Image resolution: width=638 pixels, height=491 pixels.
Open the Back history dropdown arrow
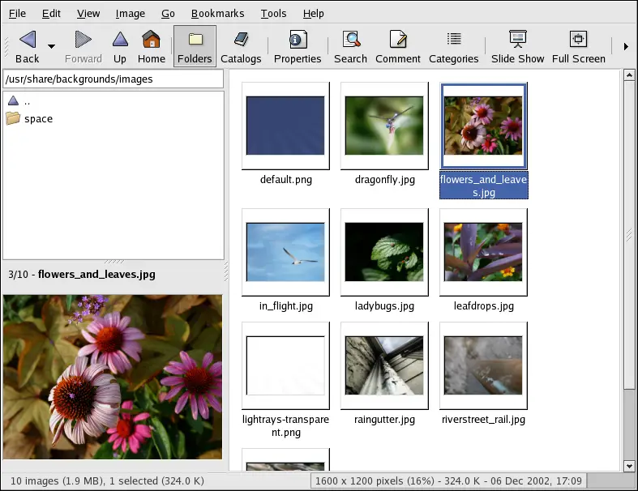(x=52, y=47)
